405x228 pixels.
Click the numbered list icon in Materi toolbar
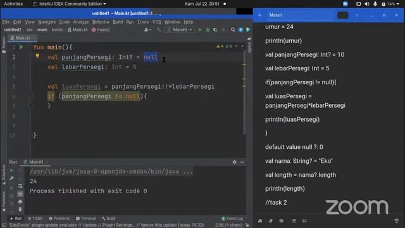(304, 221)
